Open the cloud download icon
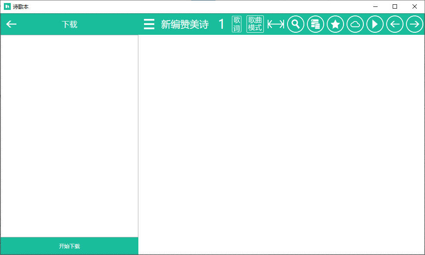This screenshot has width=425, height=255. [x=355, y=24]
